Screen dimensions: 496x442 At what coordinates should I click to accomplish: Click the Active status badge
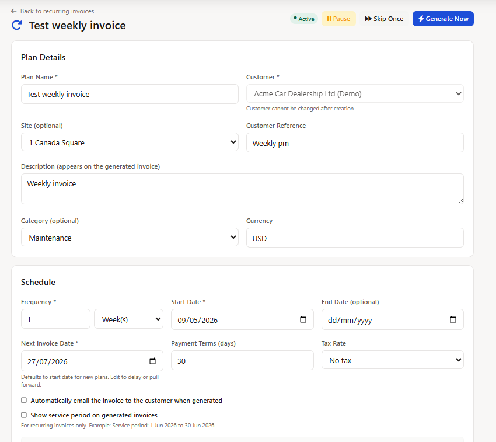pos(303,19)
